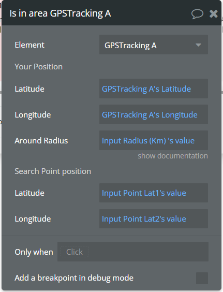Click the Search Point position heading
223x292 pixels.
(53, 171)
